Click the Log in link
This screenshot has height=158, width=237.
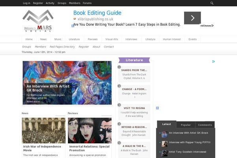pyautogui.click(x=26, y=3)
